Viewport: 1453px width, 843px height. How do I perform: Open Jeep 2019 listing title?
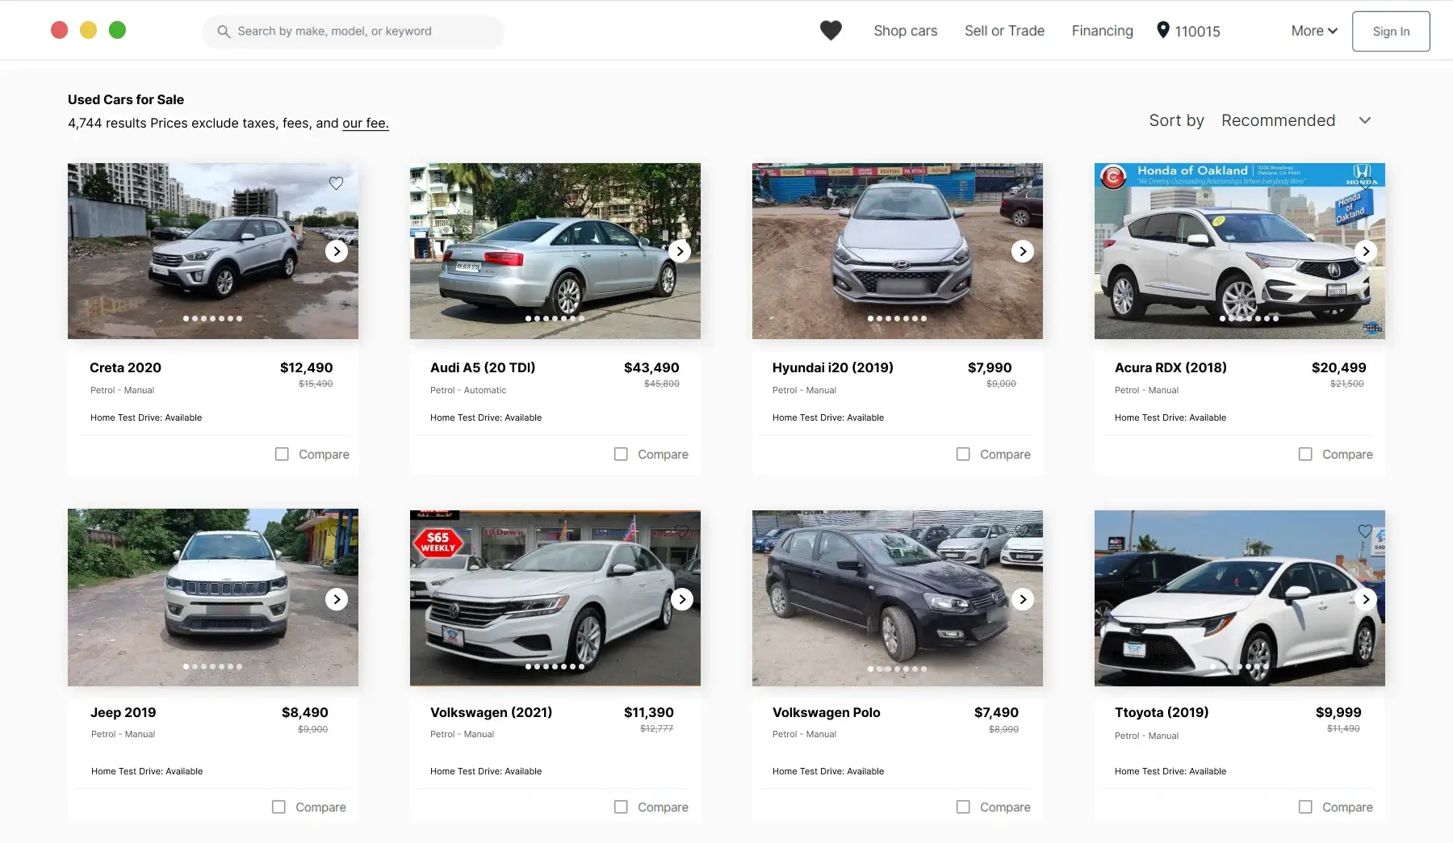[123, 712]
